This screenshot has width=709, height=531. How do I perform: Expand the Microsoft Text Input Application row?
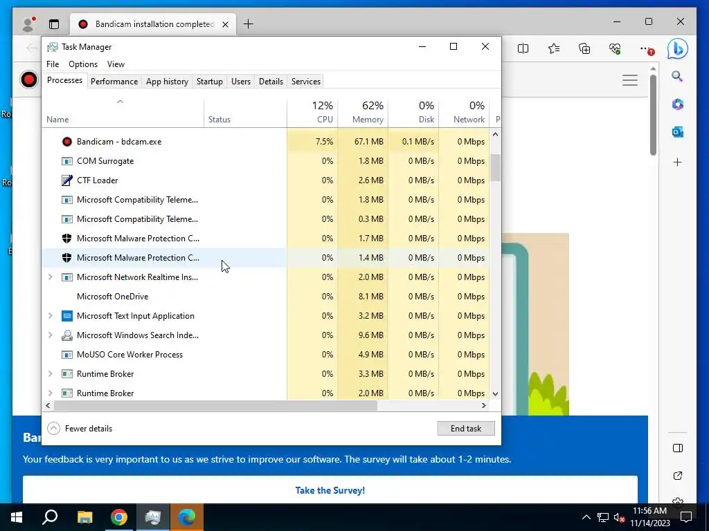(x=50, y=316)
